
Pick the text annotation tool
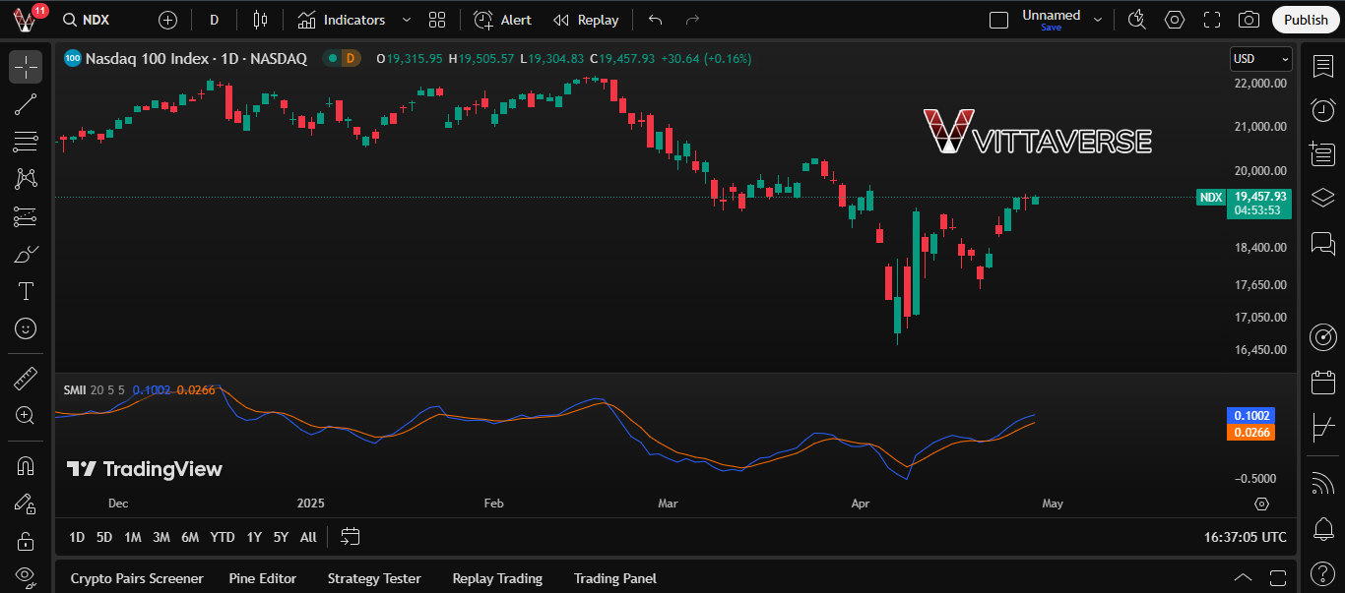click(x=26, y=291)
